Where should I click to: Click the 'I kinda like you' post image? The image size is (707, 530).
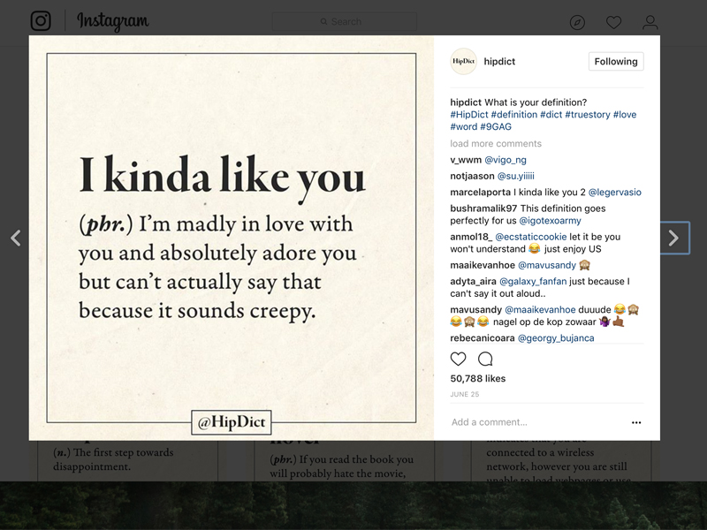click(232, 238)
